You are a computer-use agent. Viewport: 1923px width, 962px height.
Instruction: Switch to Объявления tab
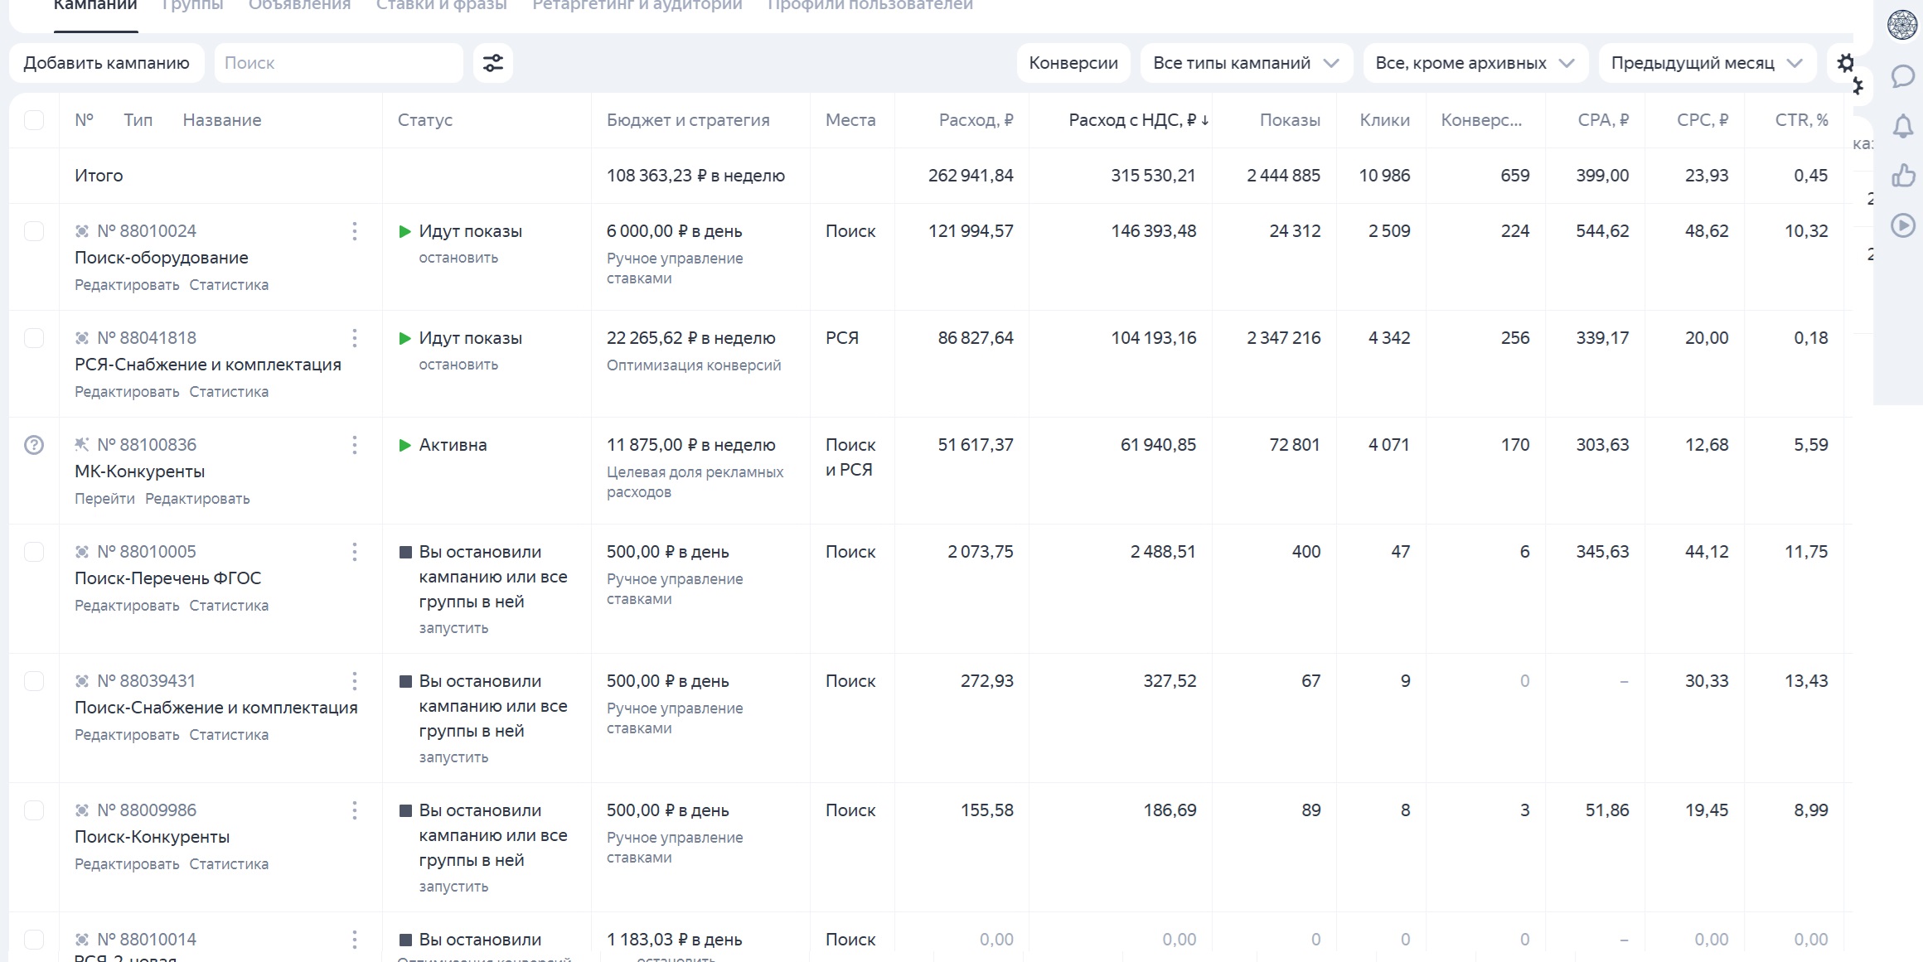299,7
